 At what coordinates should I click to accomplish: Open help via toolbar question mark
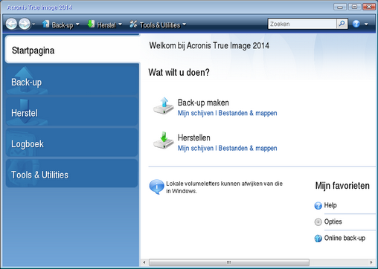click(356, 24)
